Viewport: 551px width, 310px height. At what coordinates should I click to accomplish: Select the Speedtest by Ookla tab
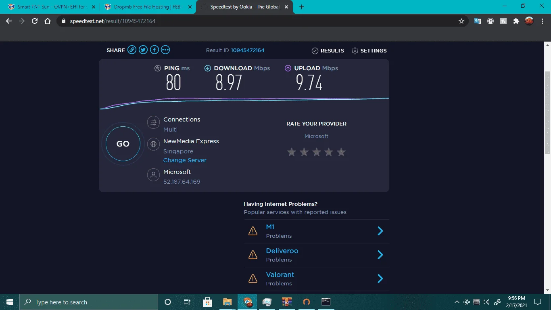(x=245, y=7)
